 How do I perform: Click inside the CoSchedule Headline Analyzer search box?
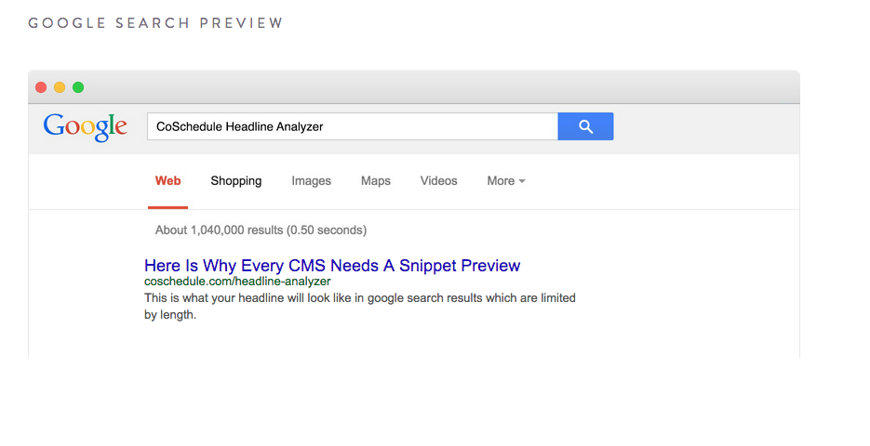pos(353,126)
